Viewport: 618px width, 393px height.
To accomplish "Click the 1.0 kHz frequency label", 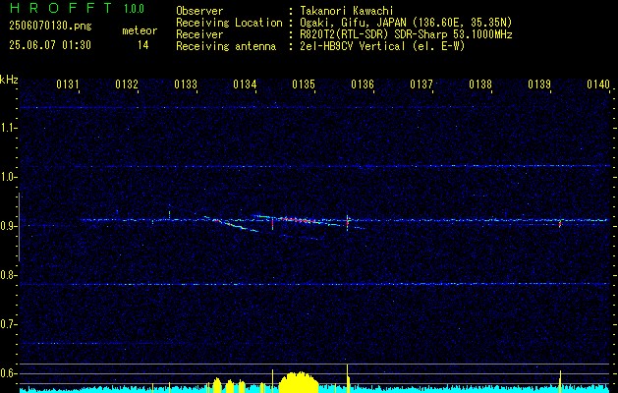I will click(x=7, y=177).
